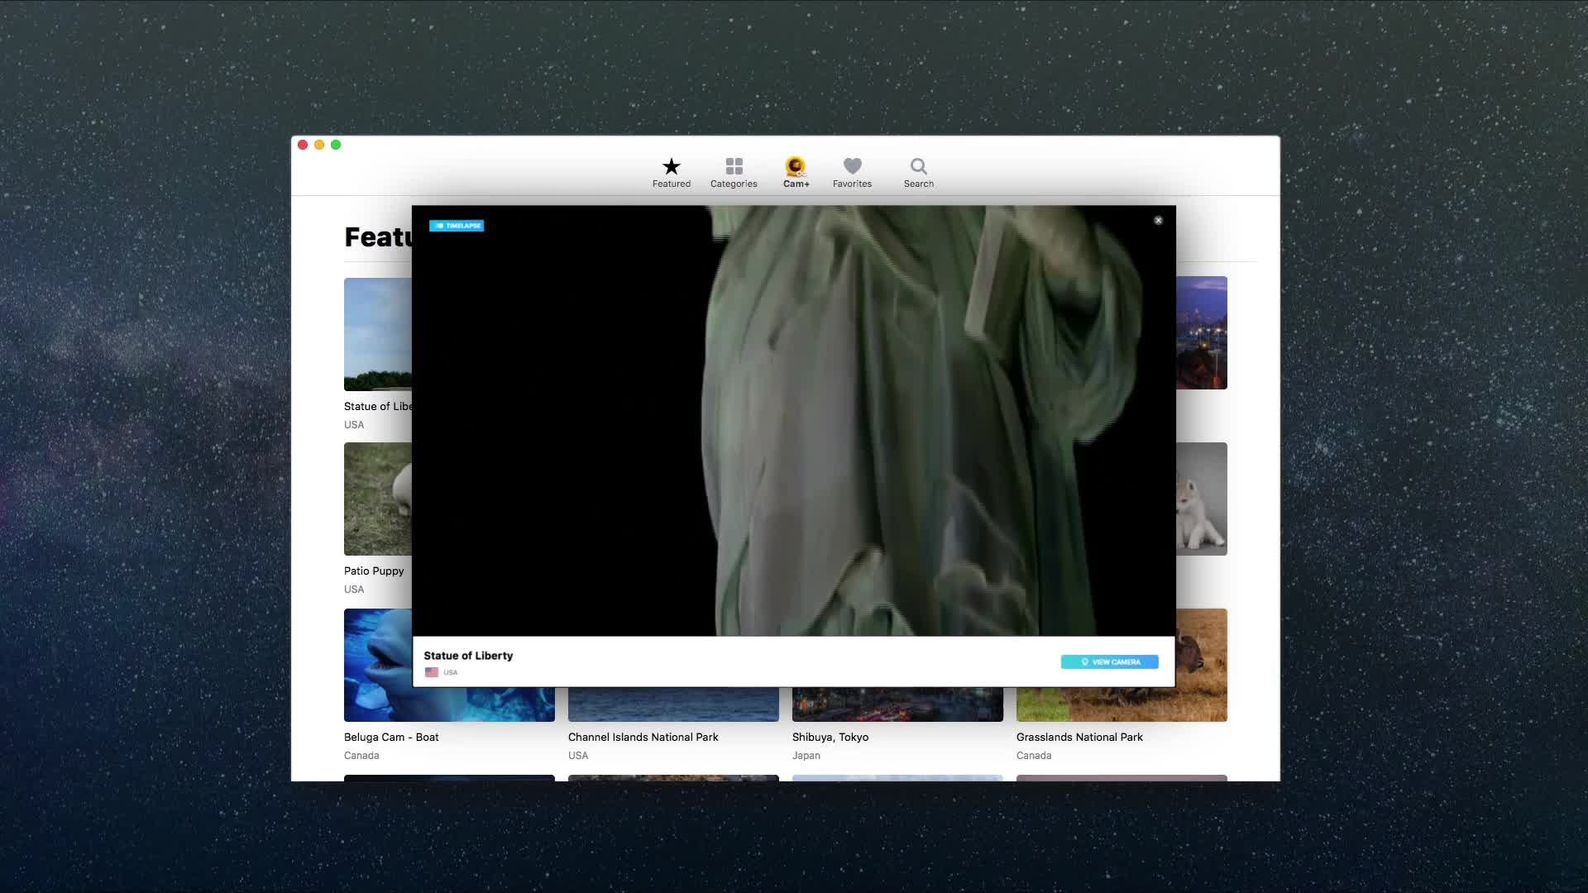This screenshot has width=1588, height=893.
Task: Close the Statue of Liberty preview popup
Action: click(x=1158, y=221)
